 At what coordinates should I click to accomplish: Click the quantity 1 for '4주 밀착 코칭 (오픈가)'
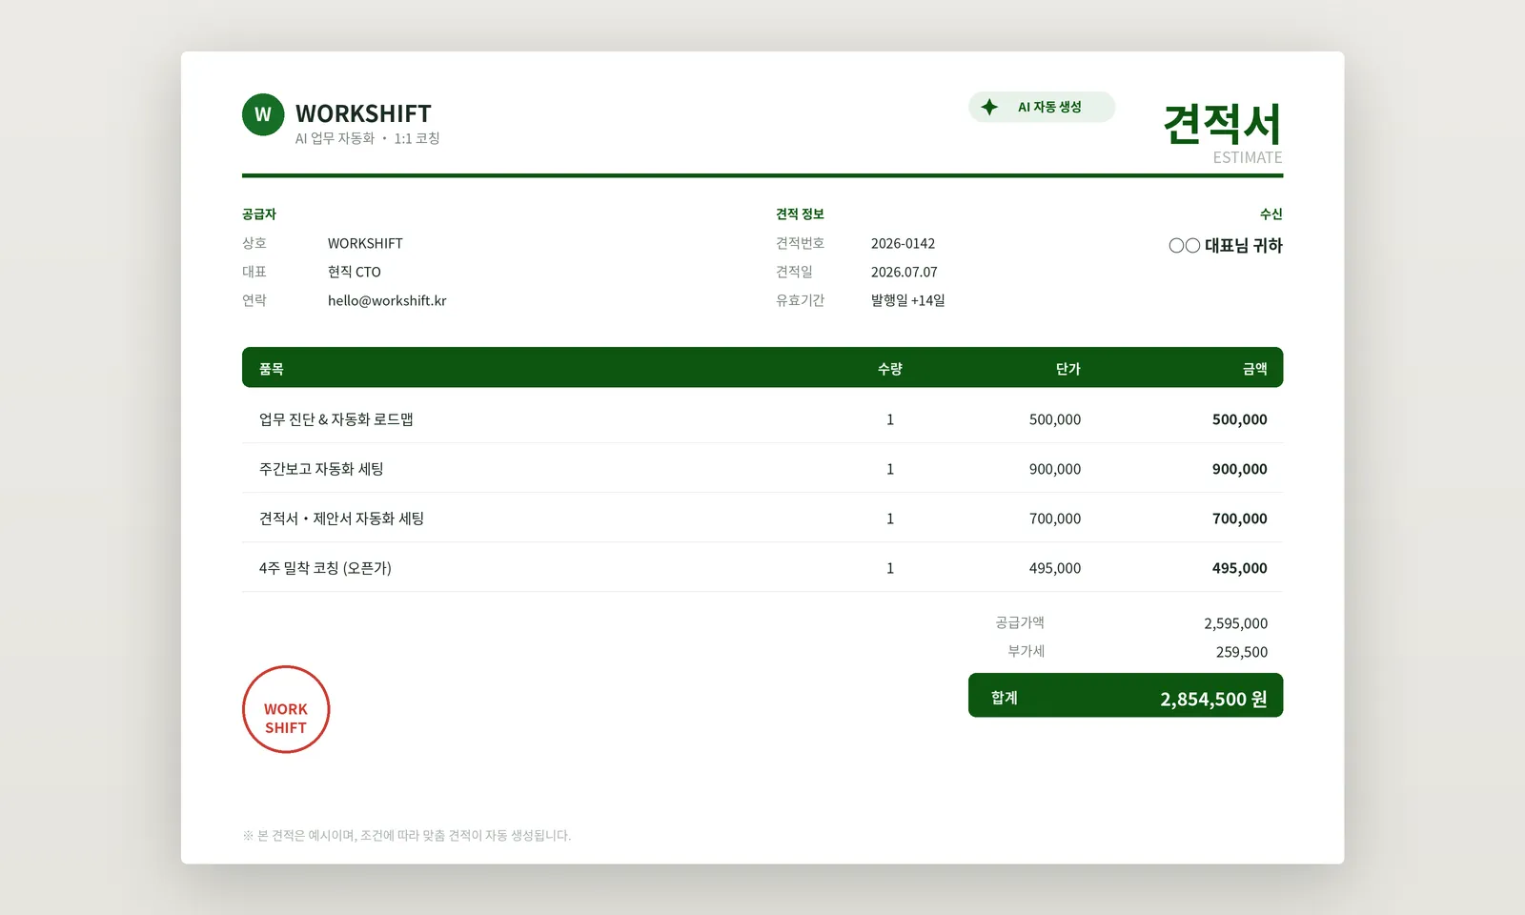pos(890,568)
